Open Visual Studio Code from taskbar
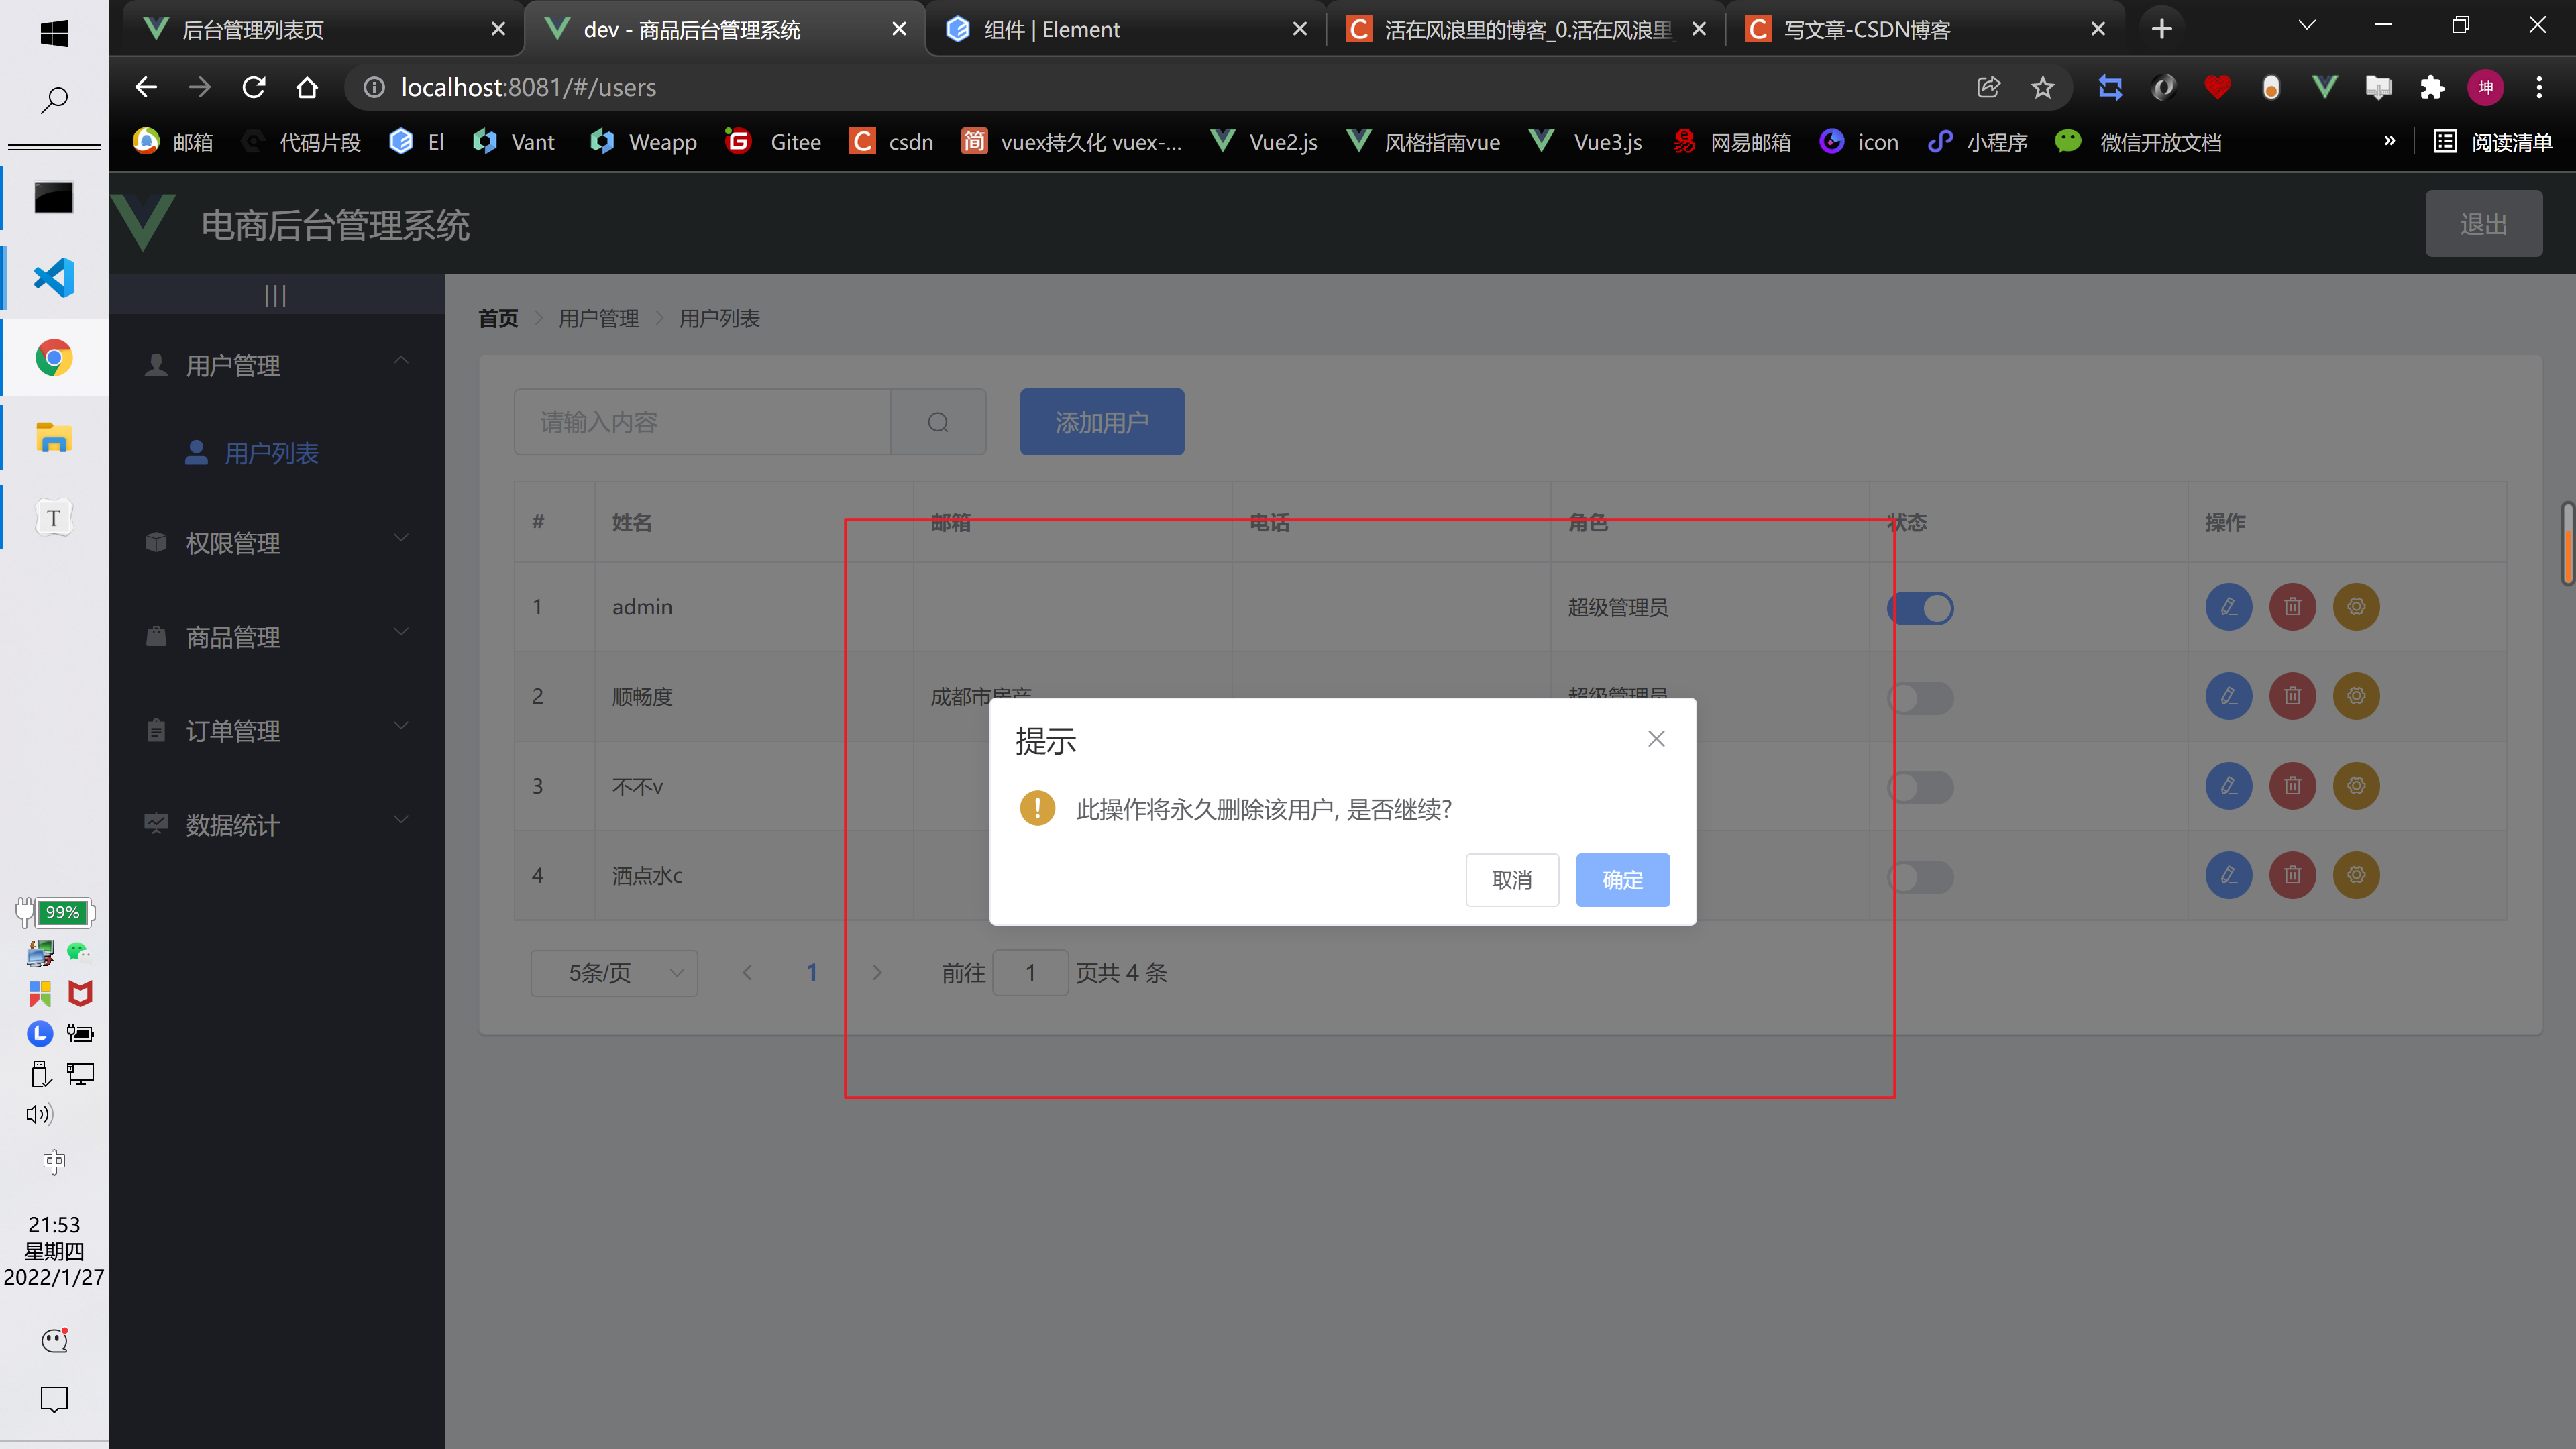 [x=54, y=278]
